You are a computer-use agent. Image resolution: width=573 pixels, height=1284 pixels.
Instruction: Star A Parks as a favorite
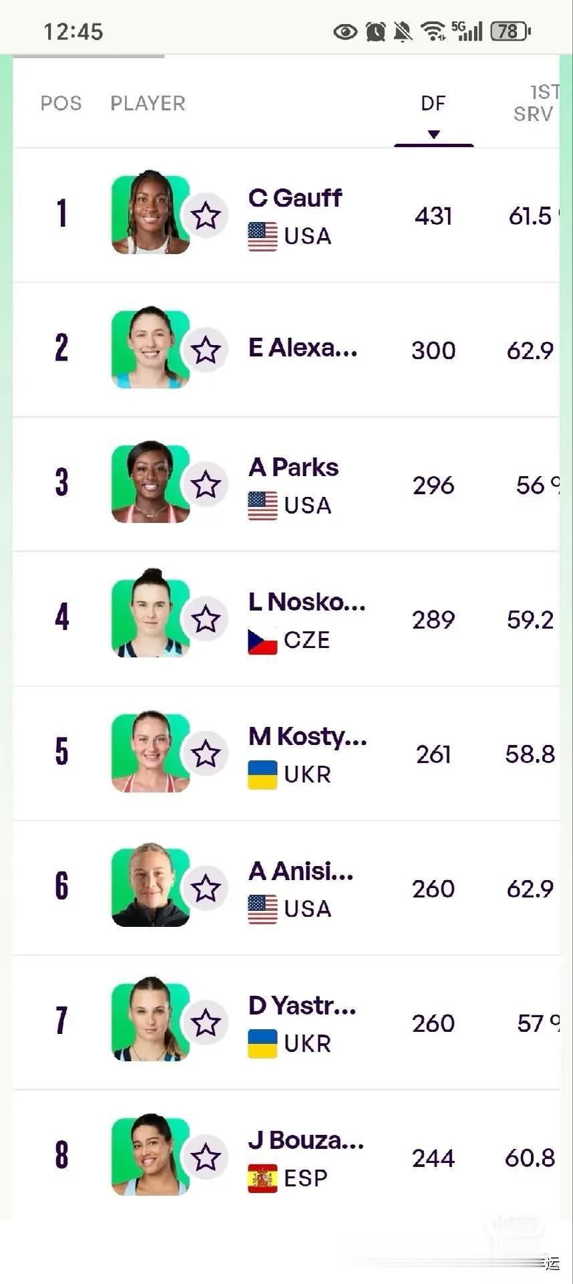[x=206, y=485]
